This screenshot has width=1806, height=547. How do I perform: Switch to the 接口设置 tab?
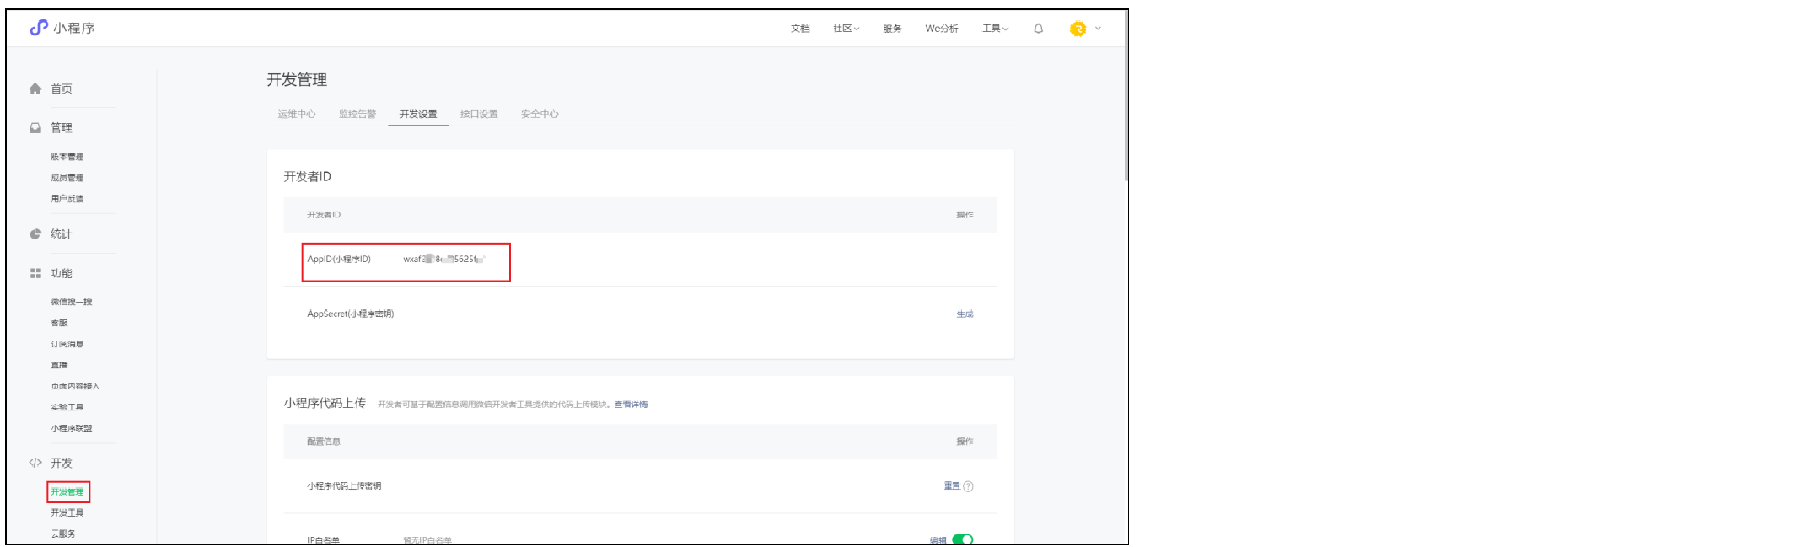479,114
